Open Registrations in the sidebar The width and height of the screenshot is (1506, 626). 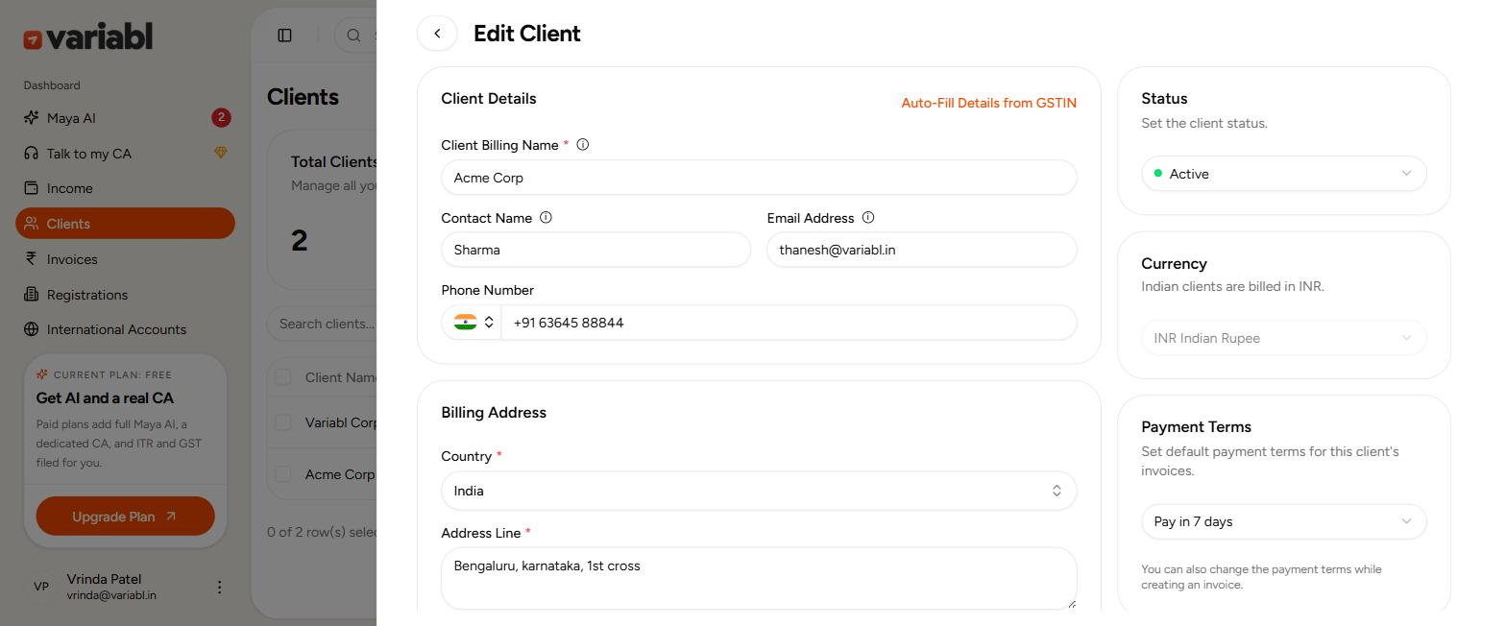tap(125, 295)
